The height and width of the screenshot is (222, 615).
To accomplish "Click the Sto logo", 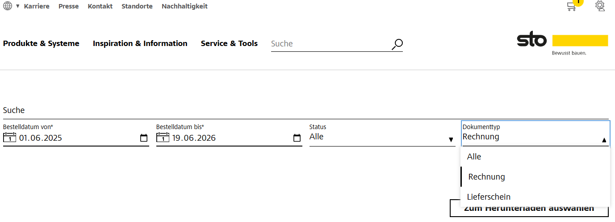I will pos(562,44).
